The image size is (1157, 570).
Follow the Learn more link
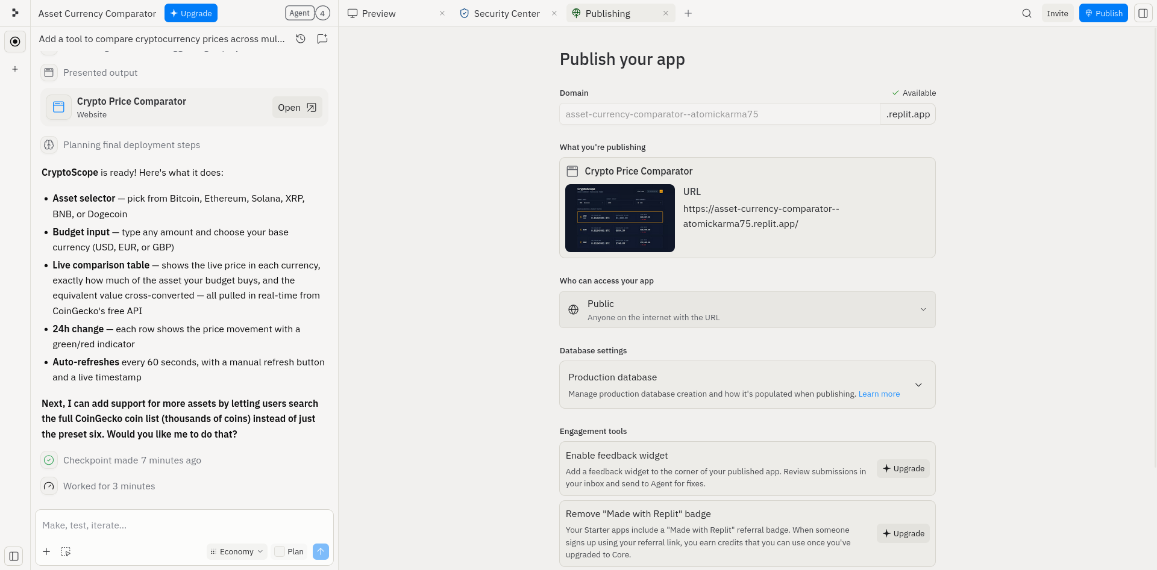pyautogui.click(x=879, y=394)
